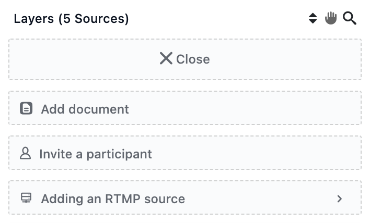This screenshot has width=370, height=223.
Task: Close the add source menu
Action: click(x=185, y=59)
